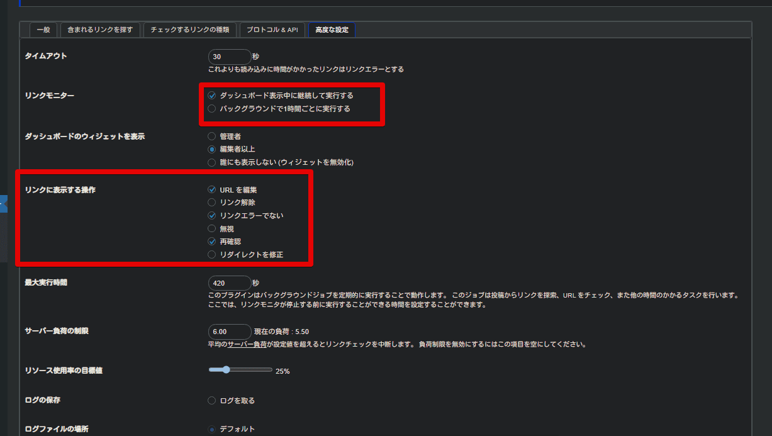Click the リソース使用率の目標値 slider handle

click(226, 370)
